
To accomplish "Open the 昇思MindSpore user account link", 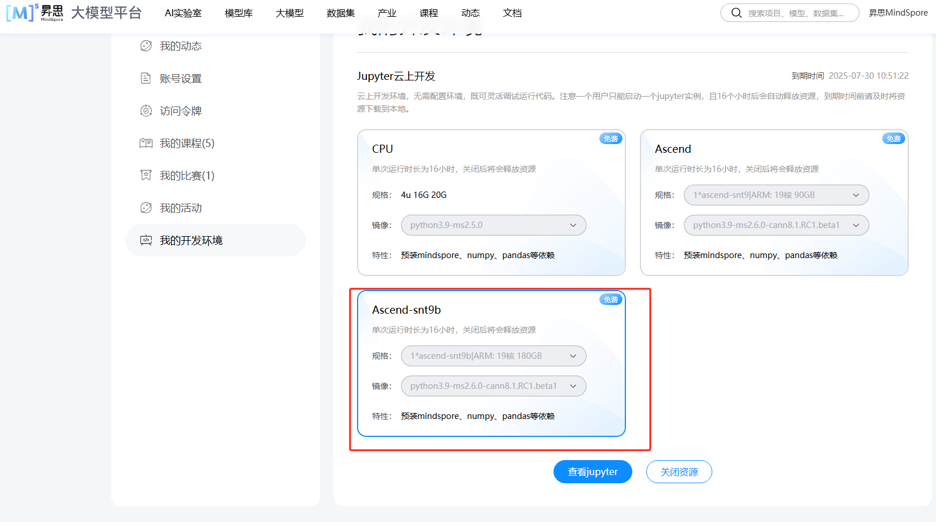I will point(898,13).
